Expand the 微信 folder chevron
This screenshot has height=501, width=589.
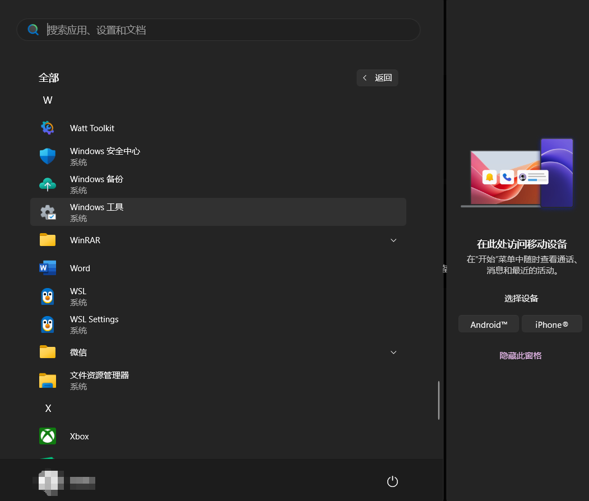point(393,352)
